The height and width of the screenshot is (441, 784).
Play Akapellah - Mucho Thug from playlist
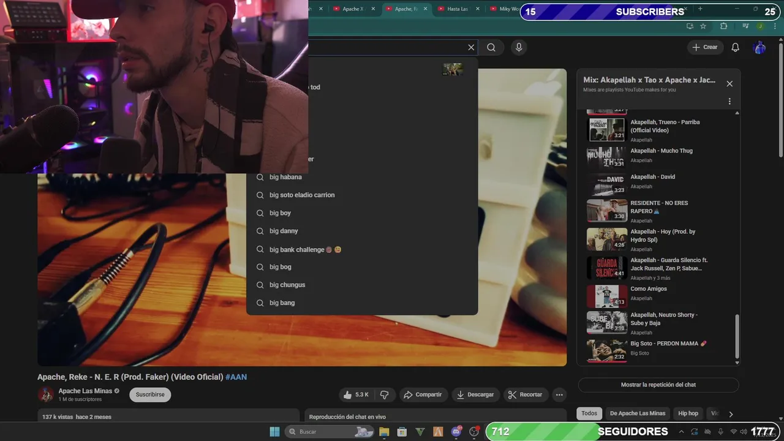tap(656, 156)
